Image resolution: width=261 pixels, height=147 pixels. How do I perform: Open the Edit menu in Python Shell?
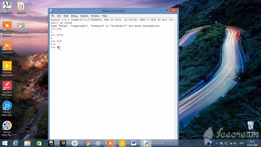[59, 16]
